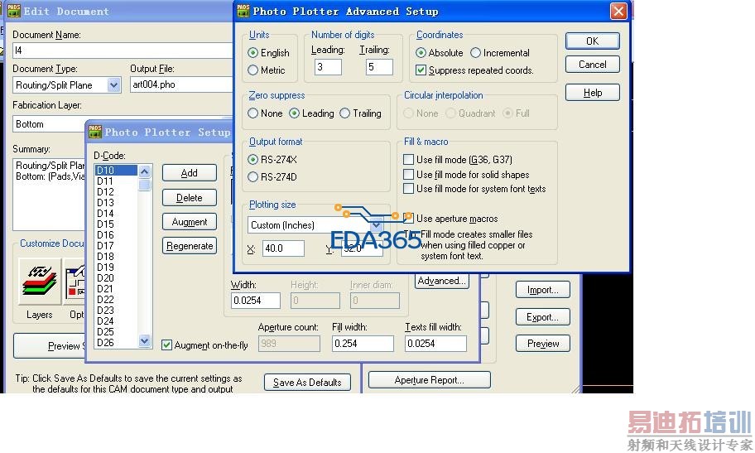Open the Aperture Report... button
Viewport: 755px width, 453px height.
pos(430,380)
